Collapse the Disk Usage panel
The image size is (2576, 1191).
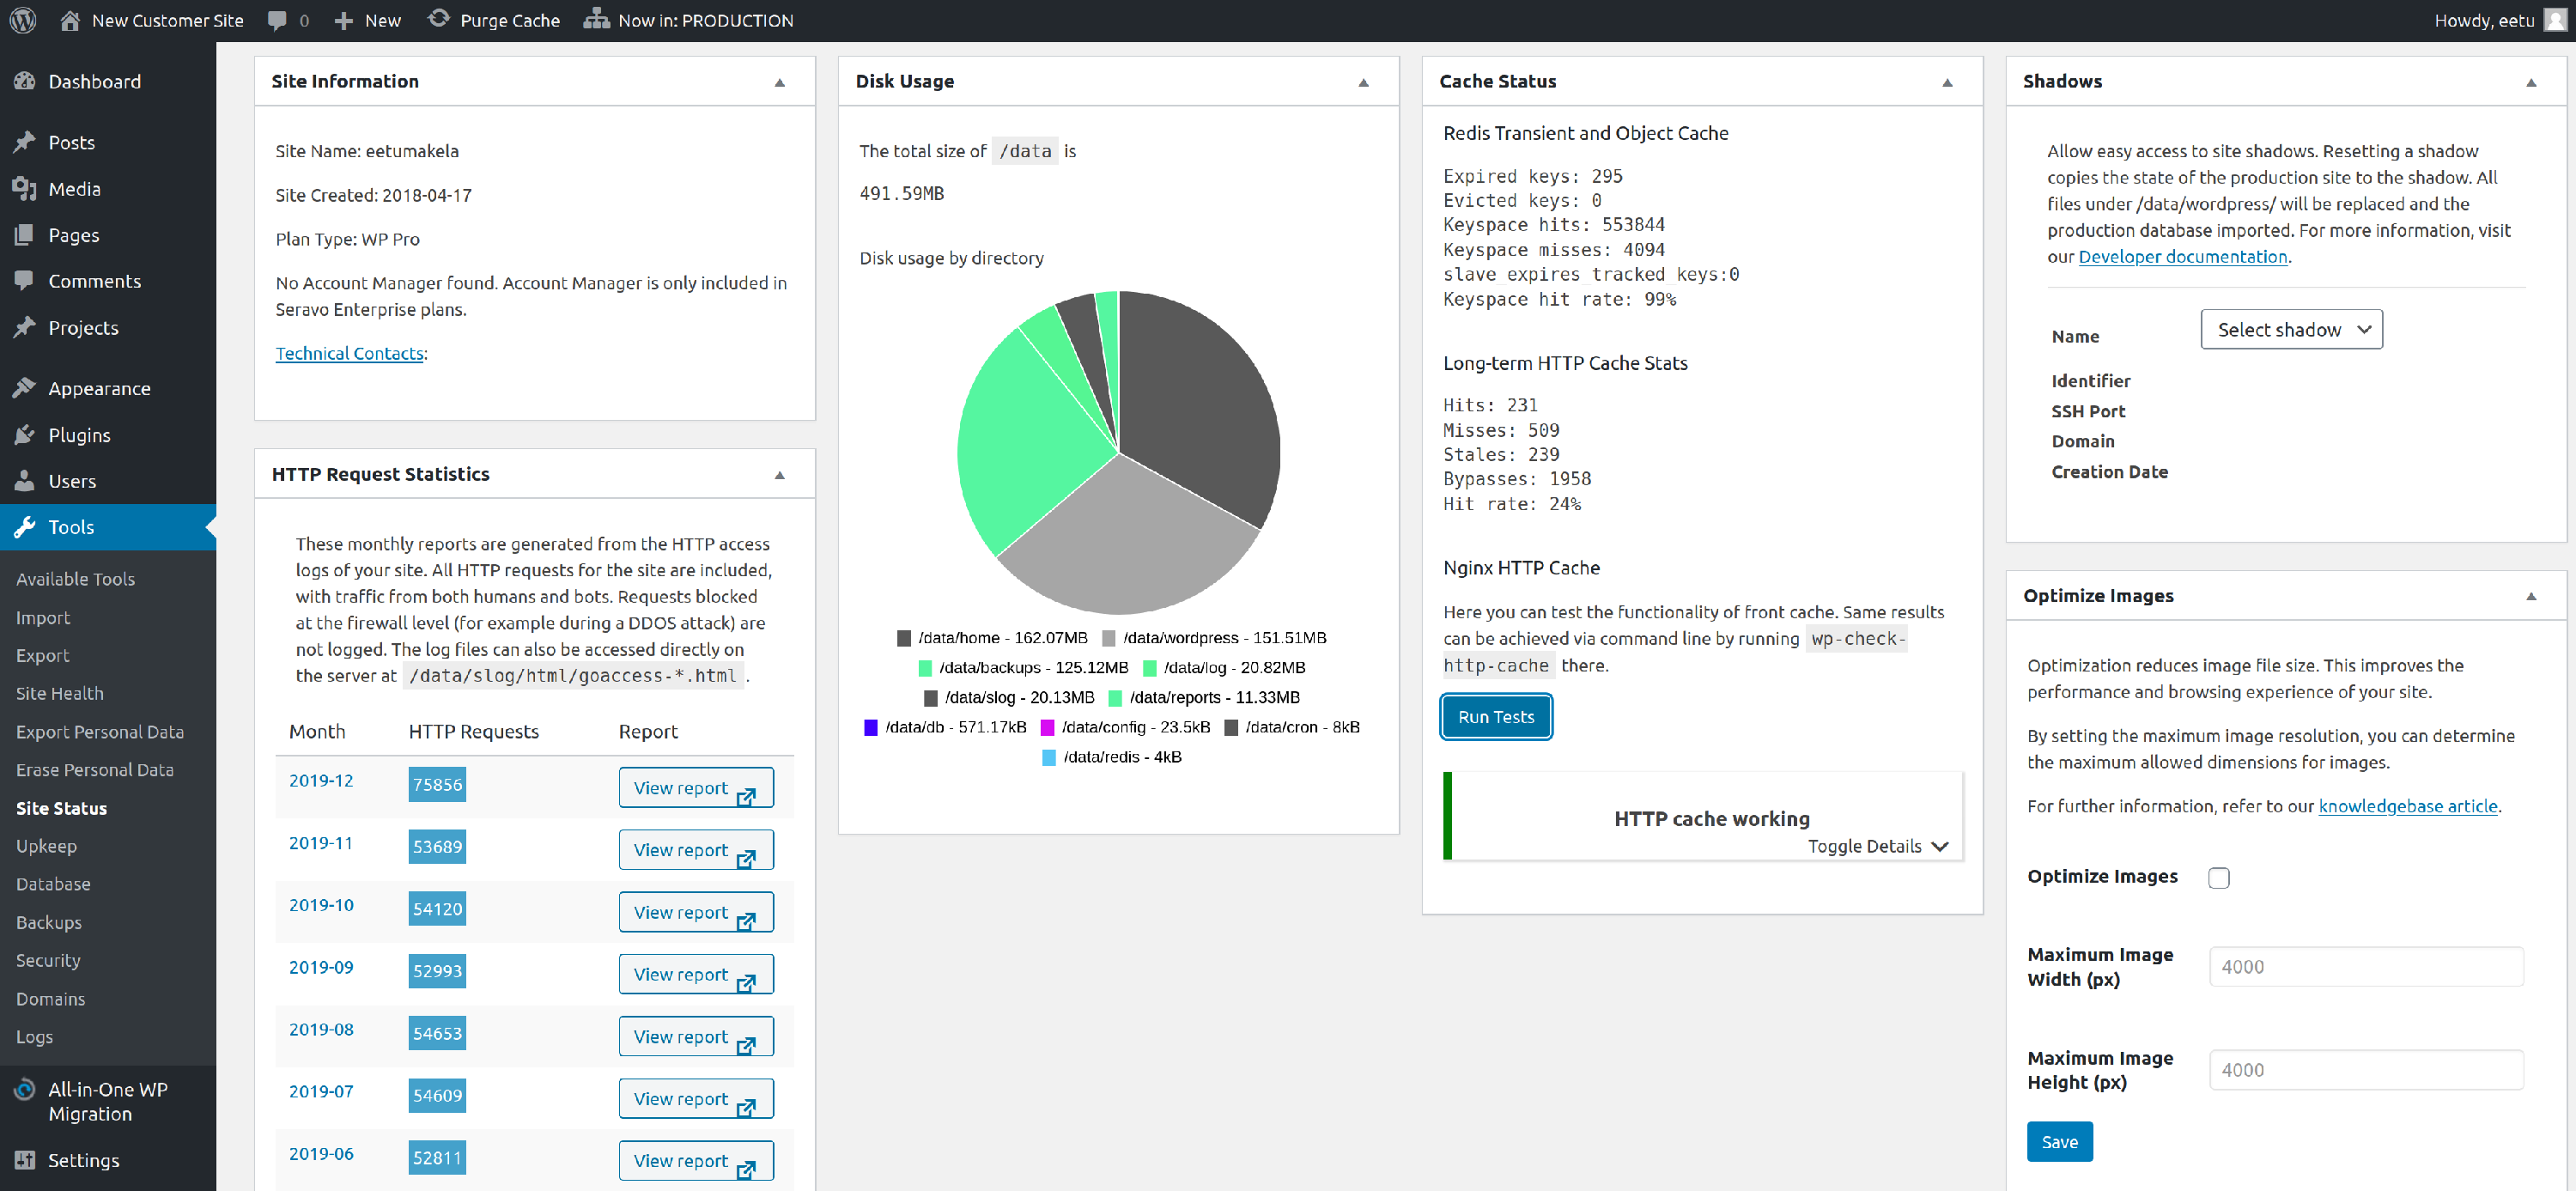(1364, 82)
